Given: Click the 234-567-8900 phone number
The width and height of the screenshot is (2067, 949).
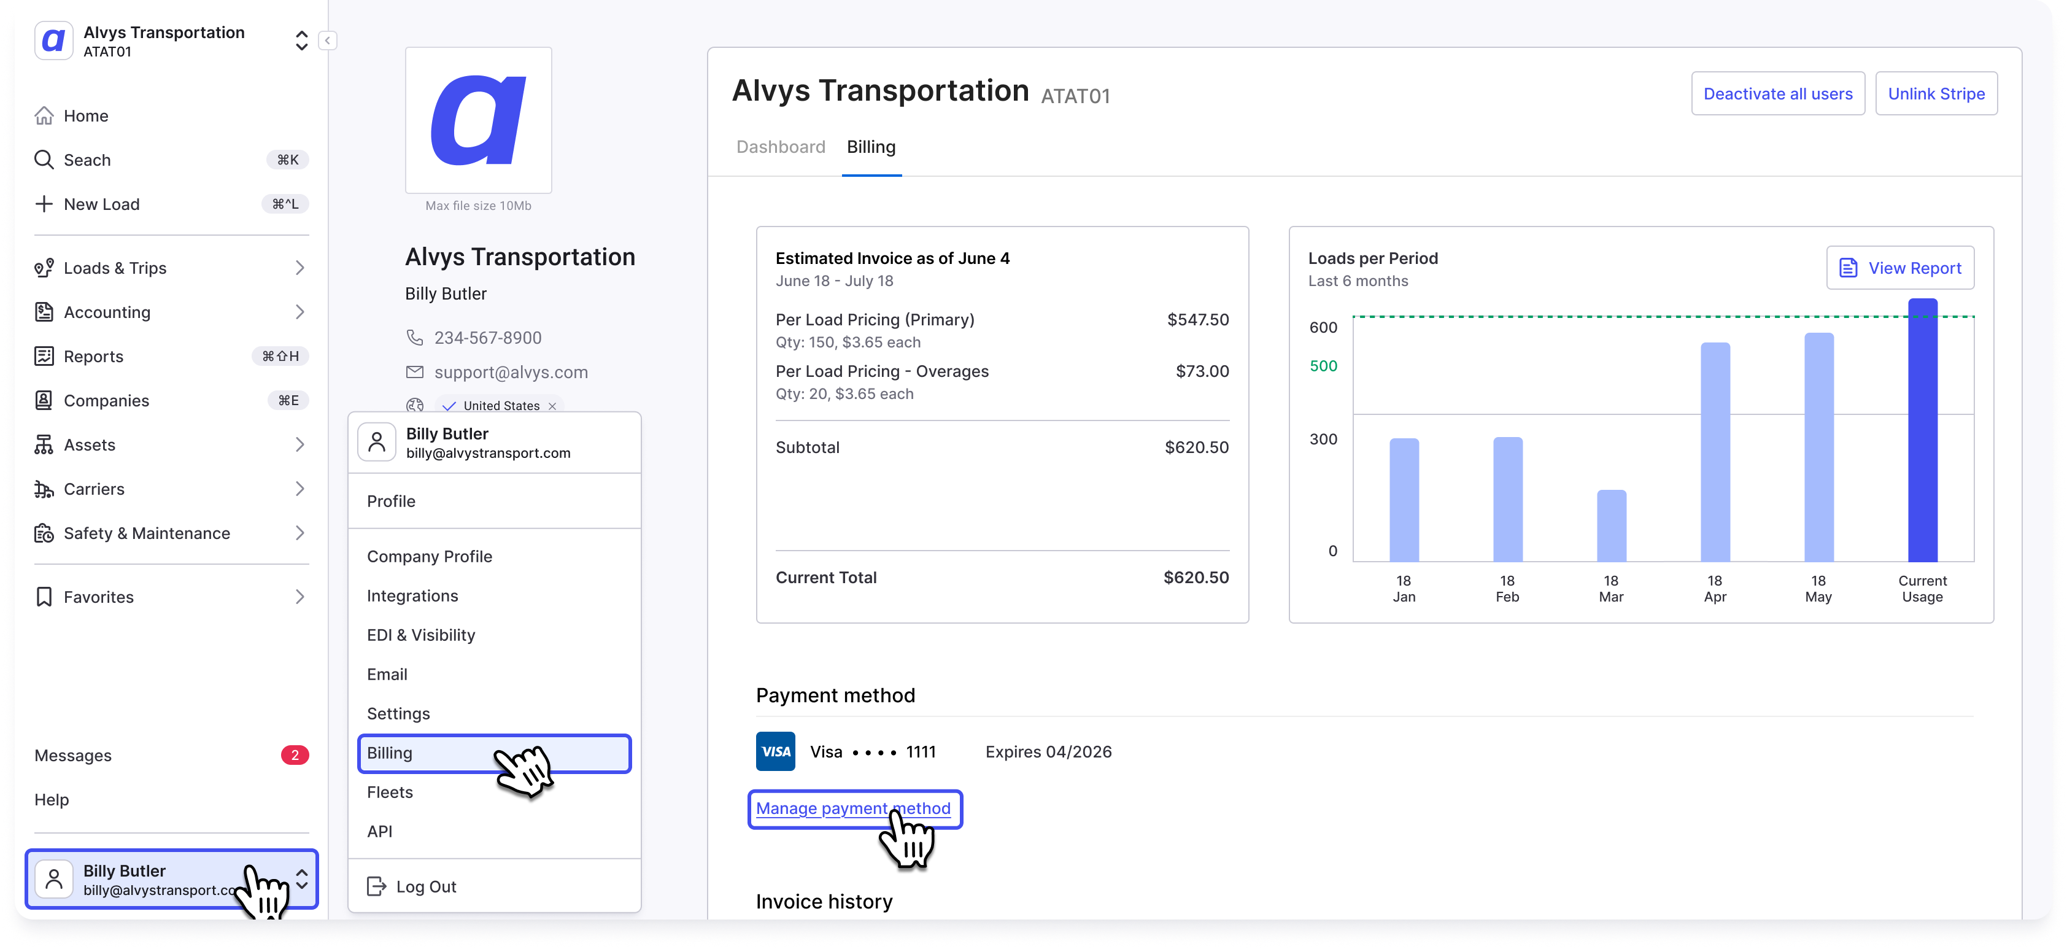Looking at the screenshot, I should pyautogui.click(x=487, y=337).
